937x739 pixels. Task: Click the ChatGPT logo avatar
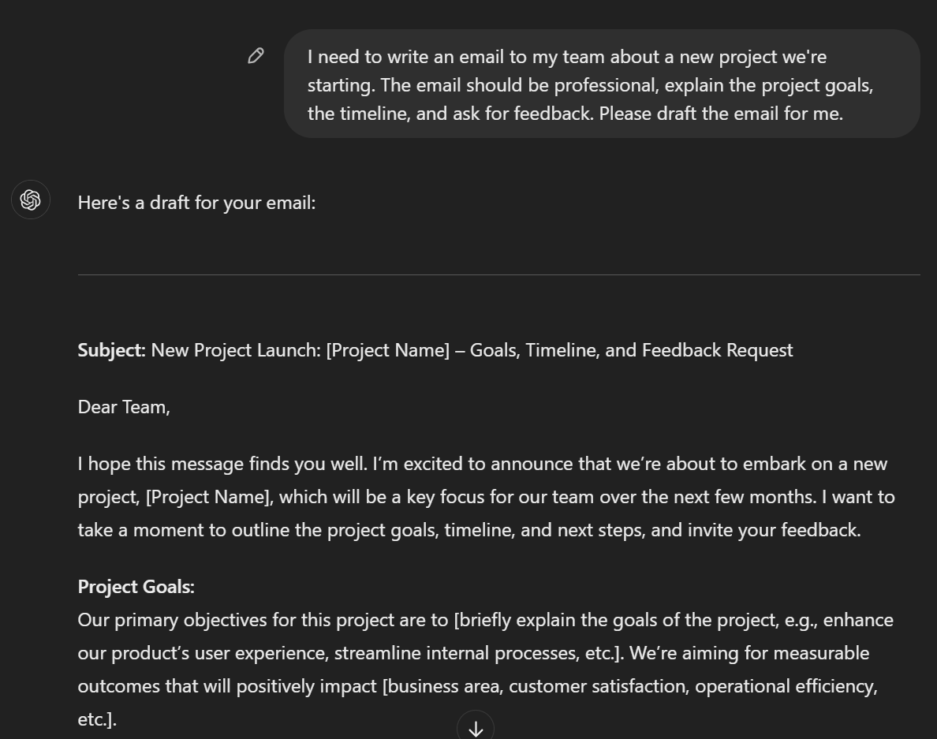31,200
